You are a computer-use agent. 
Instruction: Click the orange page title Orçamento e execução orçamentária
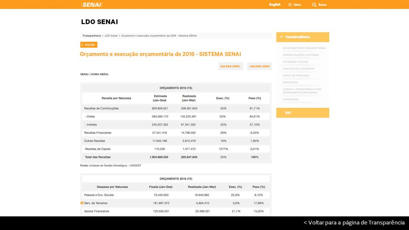tap(161, 54)
